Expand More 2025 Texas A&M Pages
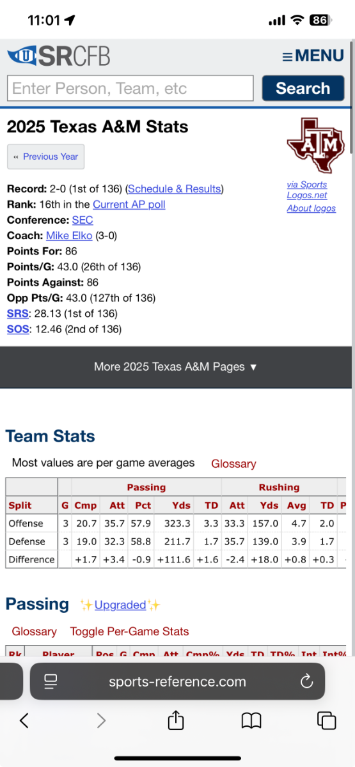Screen dimensions: 355x767 pos(175,367)
